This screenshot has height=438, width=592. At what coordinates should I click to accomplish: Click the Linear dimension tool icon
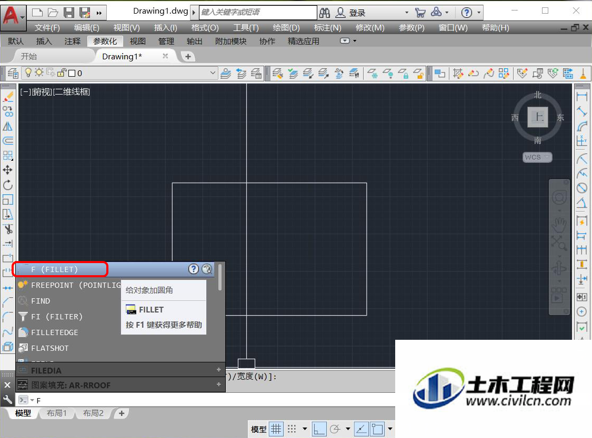(582, 97)
